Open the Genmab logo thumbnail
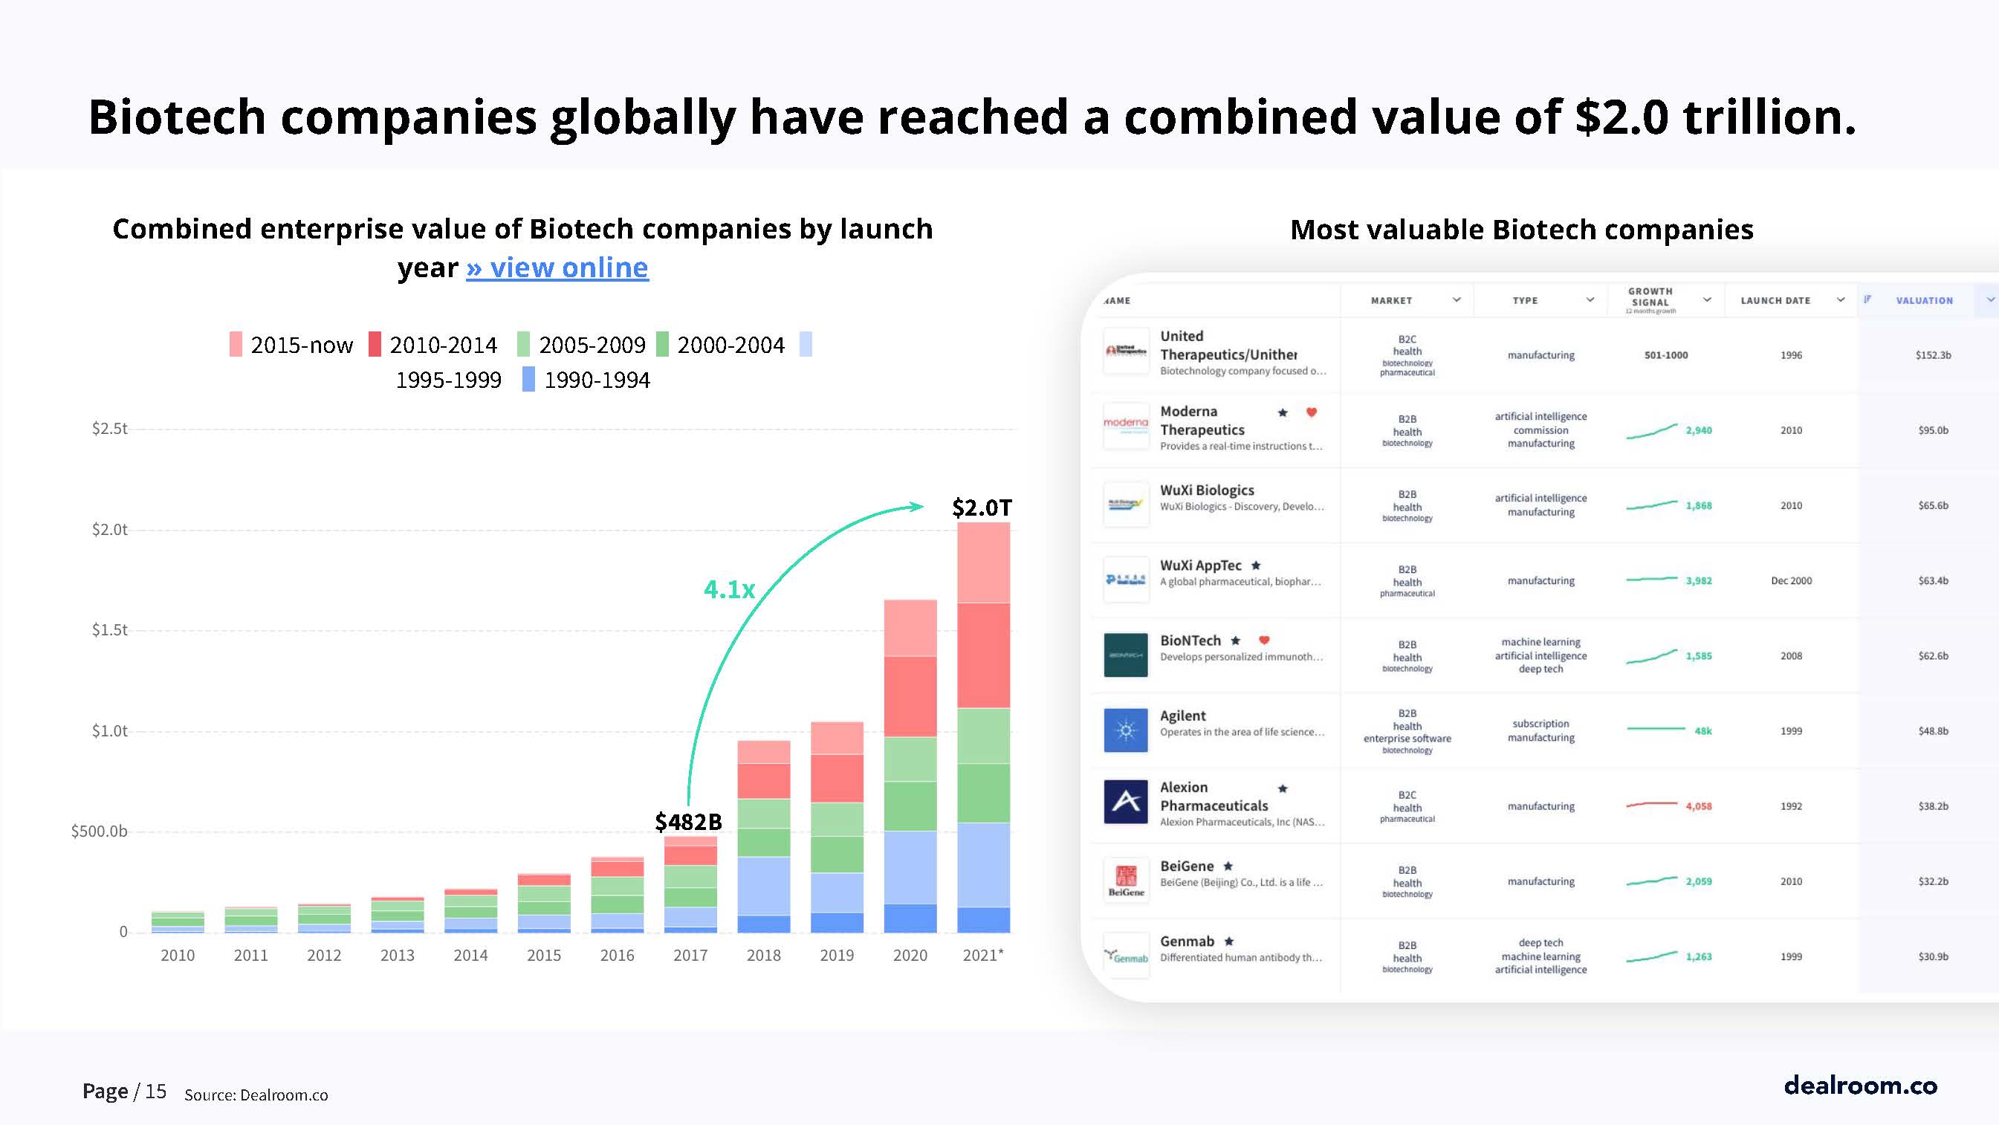 click(x=1126, y=956)
